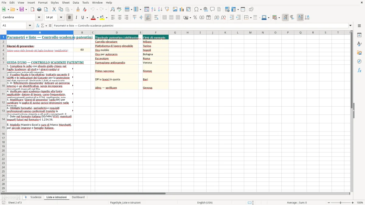
Task: Click the formula equals button
Action: coord(50,26)
